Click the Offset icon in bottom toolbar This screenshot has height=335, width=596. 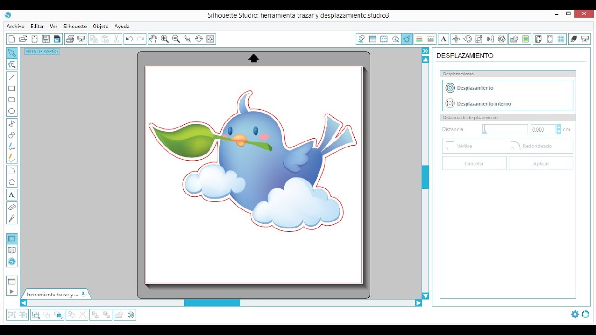[x=131, y=315]
